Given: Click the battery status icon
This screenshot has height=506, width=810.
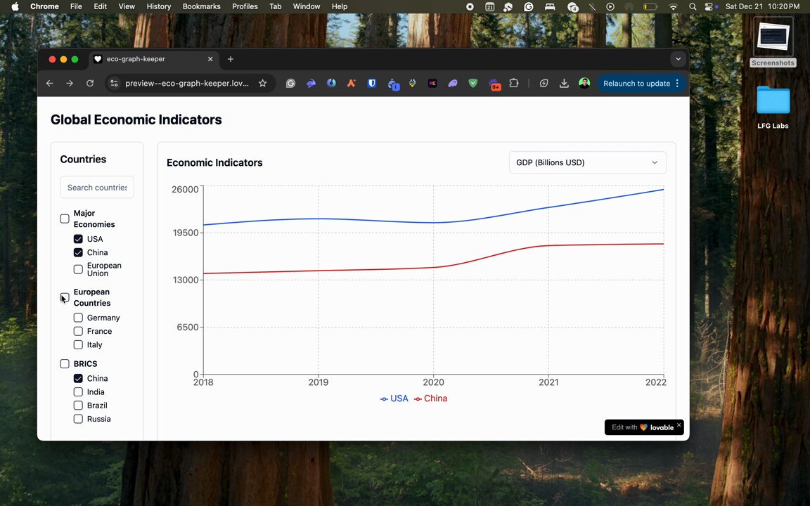Looking at the screenshot, I should 650,7.
